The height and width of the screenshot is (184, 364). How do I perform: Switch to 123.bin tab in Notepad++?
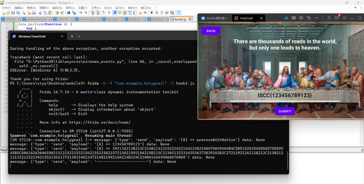click(x=10, y=19)
